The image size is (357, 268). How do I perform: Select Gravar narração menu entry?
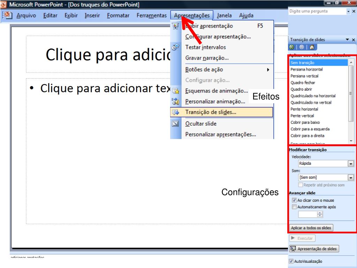[222, 58]
